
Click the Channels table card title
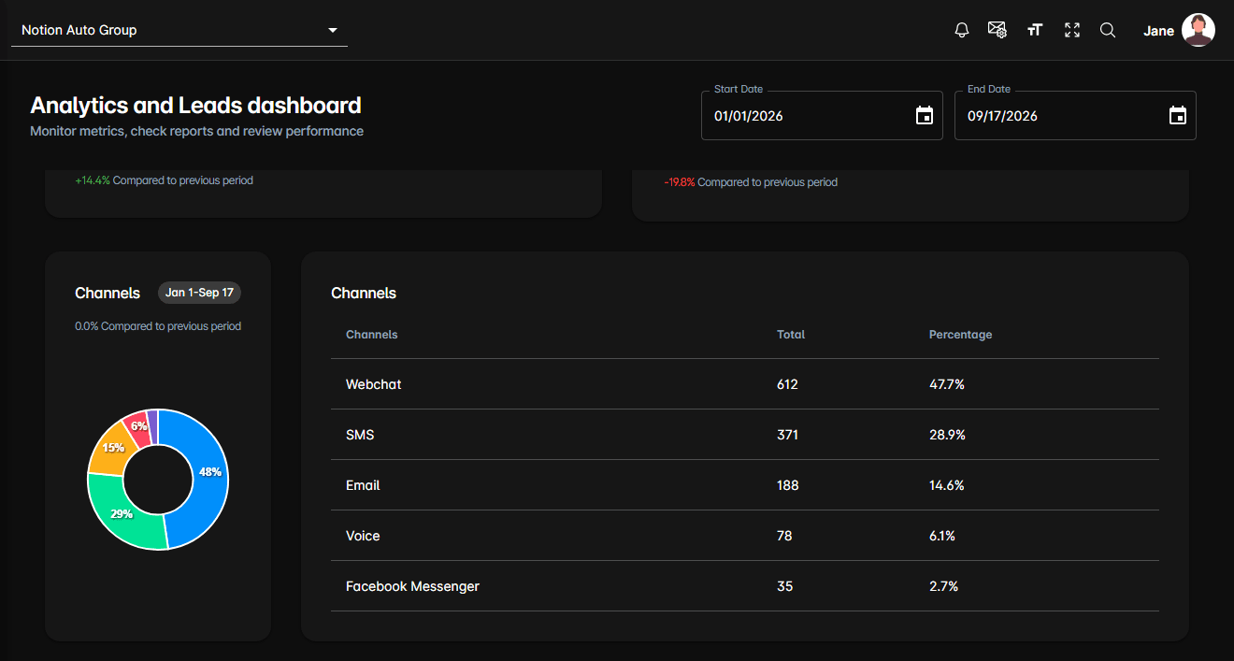point(364,293)
